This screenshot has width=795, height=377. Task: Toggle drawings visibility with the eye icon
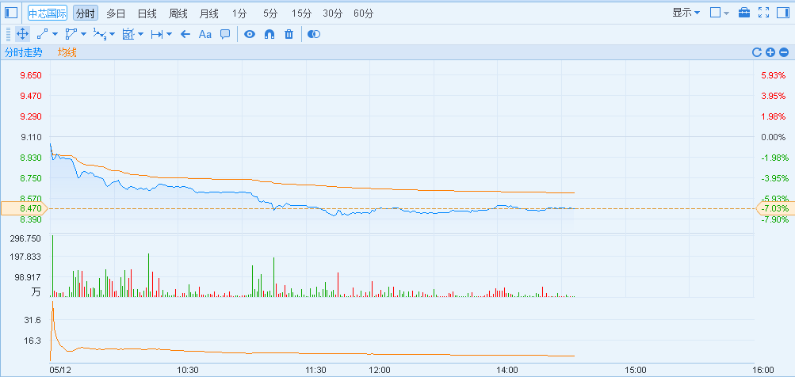pos(250,35)
